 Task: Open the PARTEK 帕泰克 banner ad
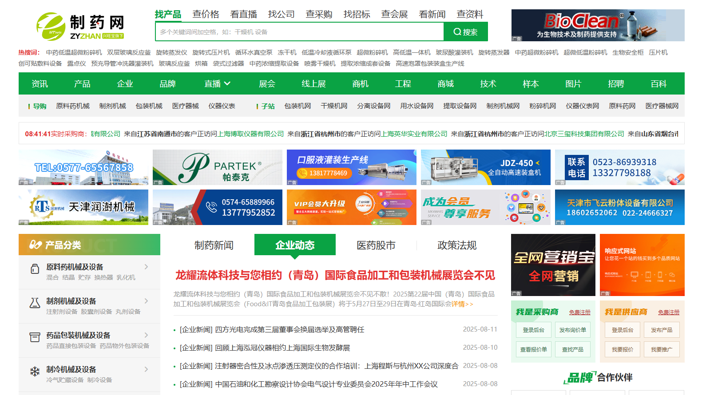(217, 167)
